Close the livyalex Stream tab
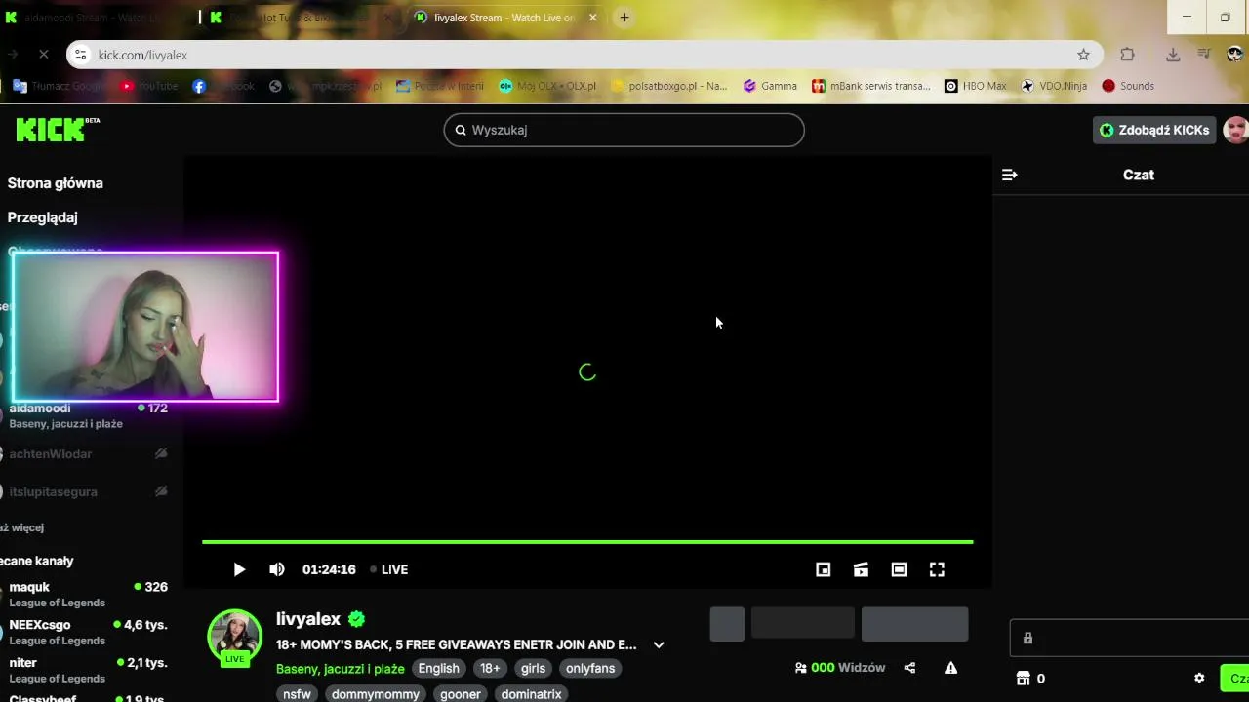This screenshot has height=702, width=1249. [592, 18]
